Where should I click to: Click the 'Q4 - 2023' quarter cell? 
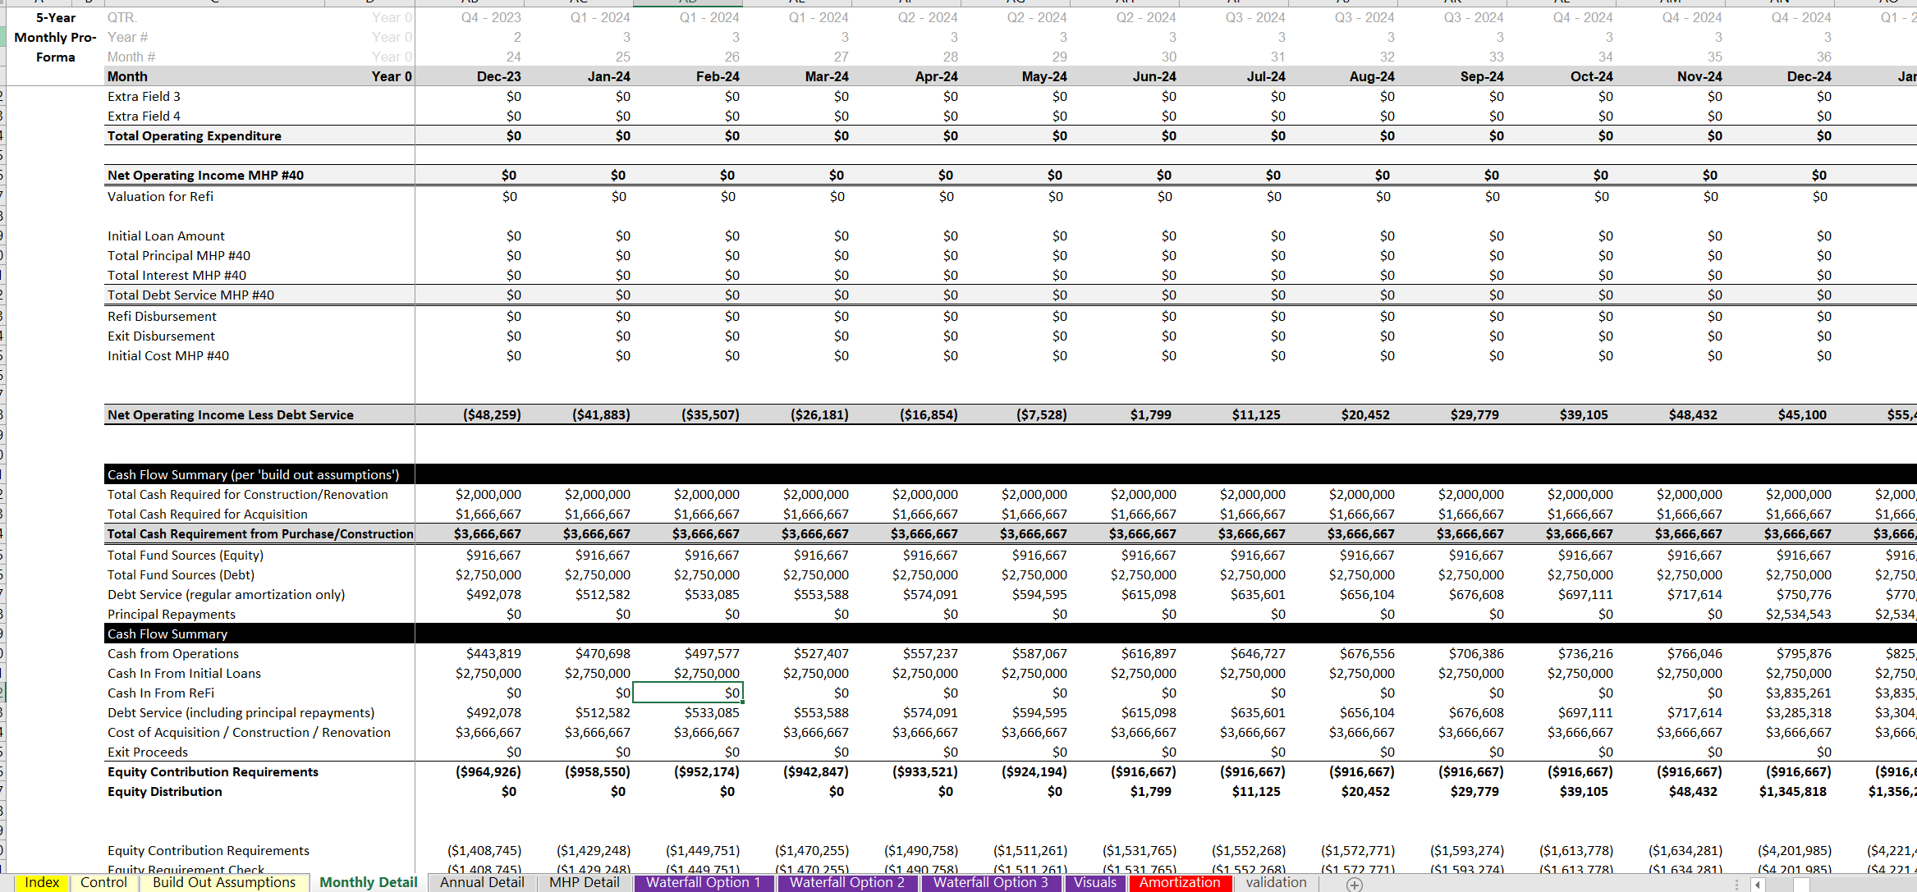pos(491,17)
